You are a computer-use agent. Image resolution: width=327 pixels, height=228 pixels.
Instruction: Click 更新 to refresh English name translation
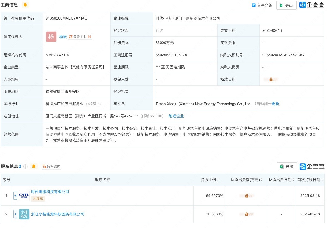point(275,104)
